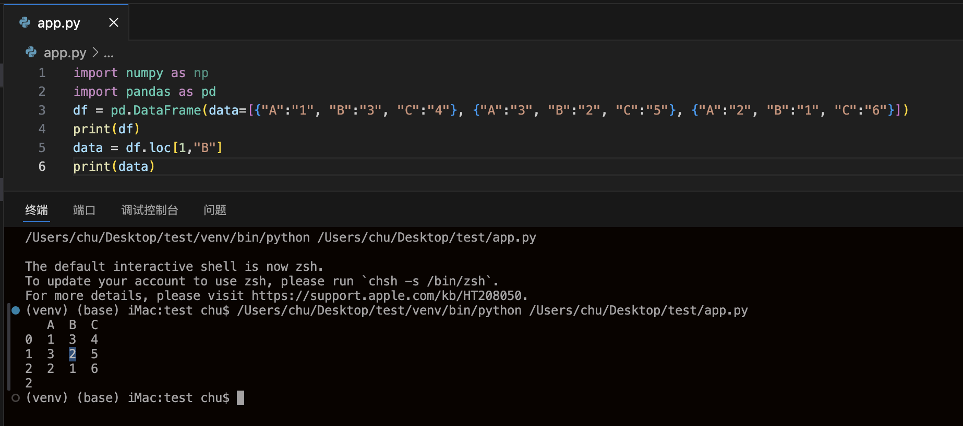Click line number 6 in the gutter
The width and height of the screenshot is (963, 426).
42,167
